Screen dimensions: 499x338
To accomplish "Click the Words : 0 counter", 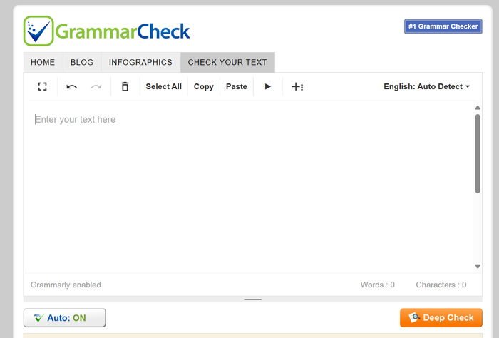I will click(x=377, y=285).
